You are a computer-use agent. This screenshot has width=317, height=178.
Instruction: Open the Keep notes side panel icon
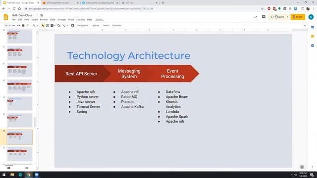[313, 36]
